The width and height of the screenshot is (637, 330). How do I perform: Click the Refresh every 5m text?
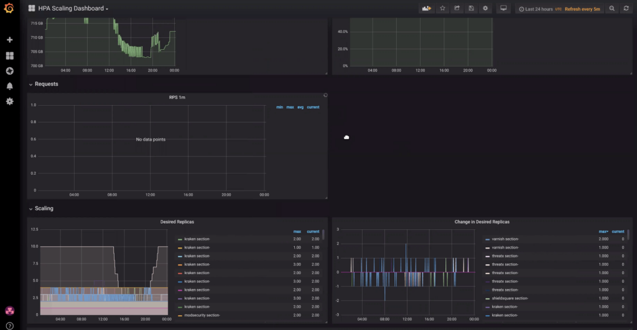(582, 9)
